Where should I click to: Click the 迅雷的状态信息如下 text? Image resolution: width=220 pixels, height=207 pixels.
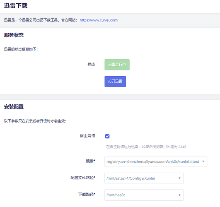coord(21,49)
